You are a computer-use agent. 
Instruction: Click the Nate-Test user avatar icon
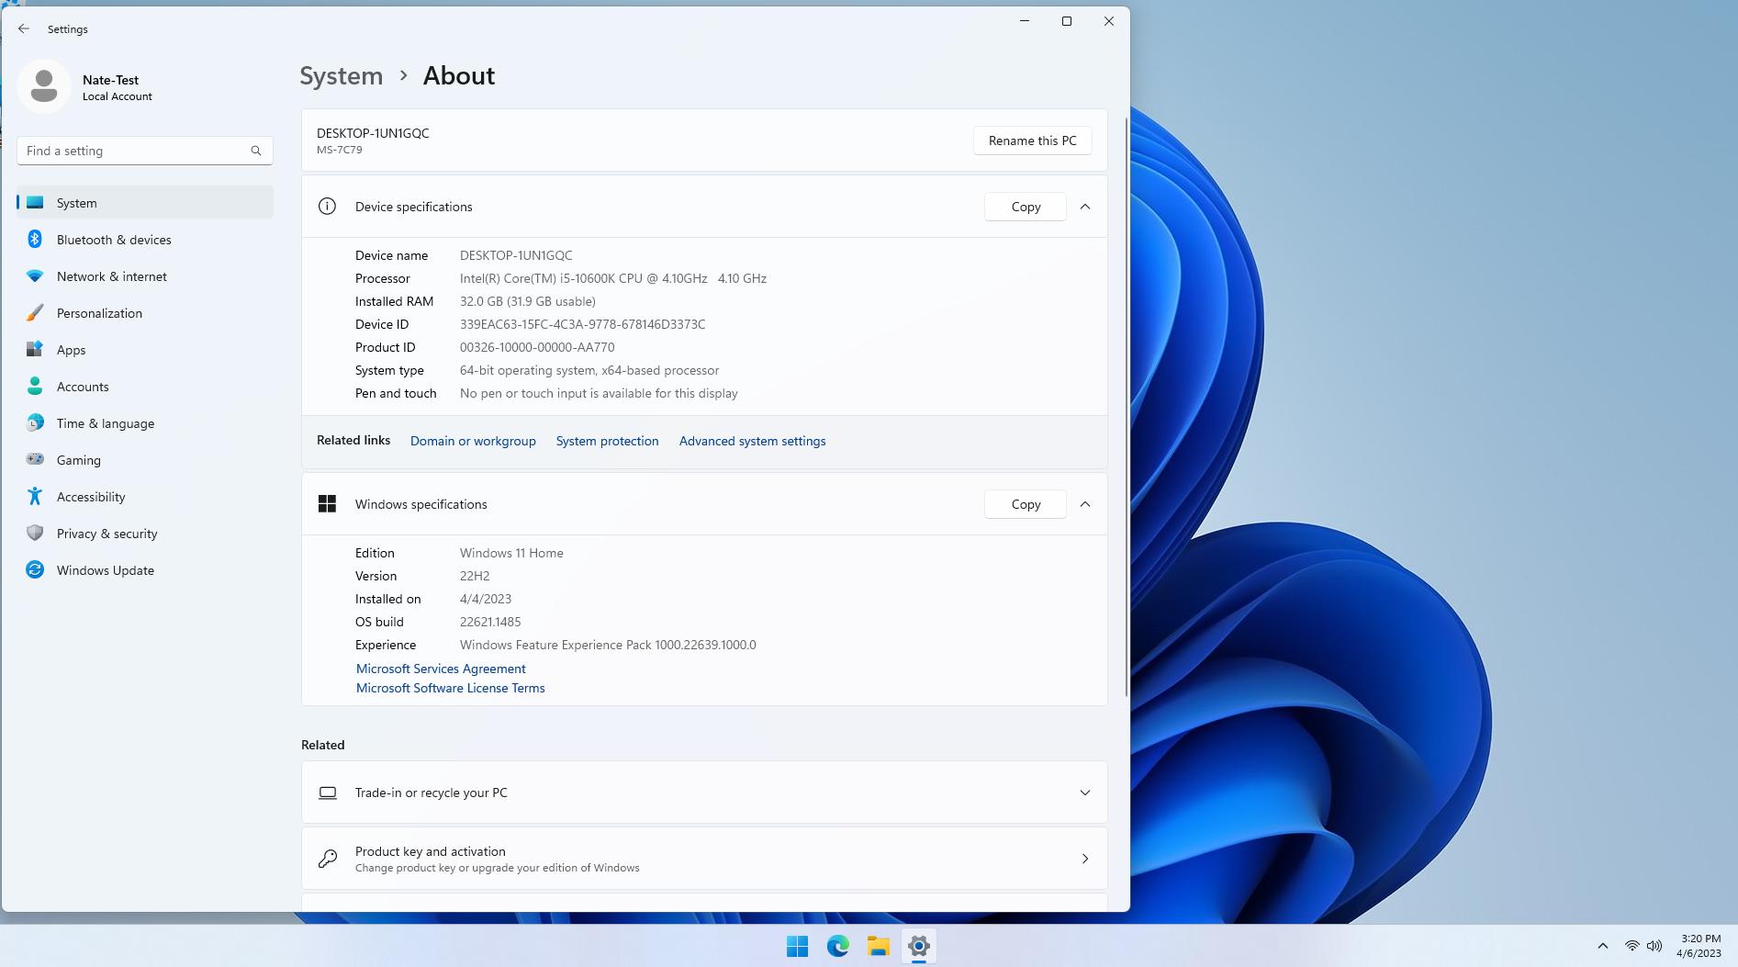[x=43, y=86]
